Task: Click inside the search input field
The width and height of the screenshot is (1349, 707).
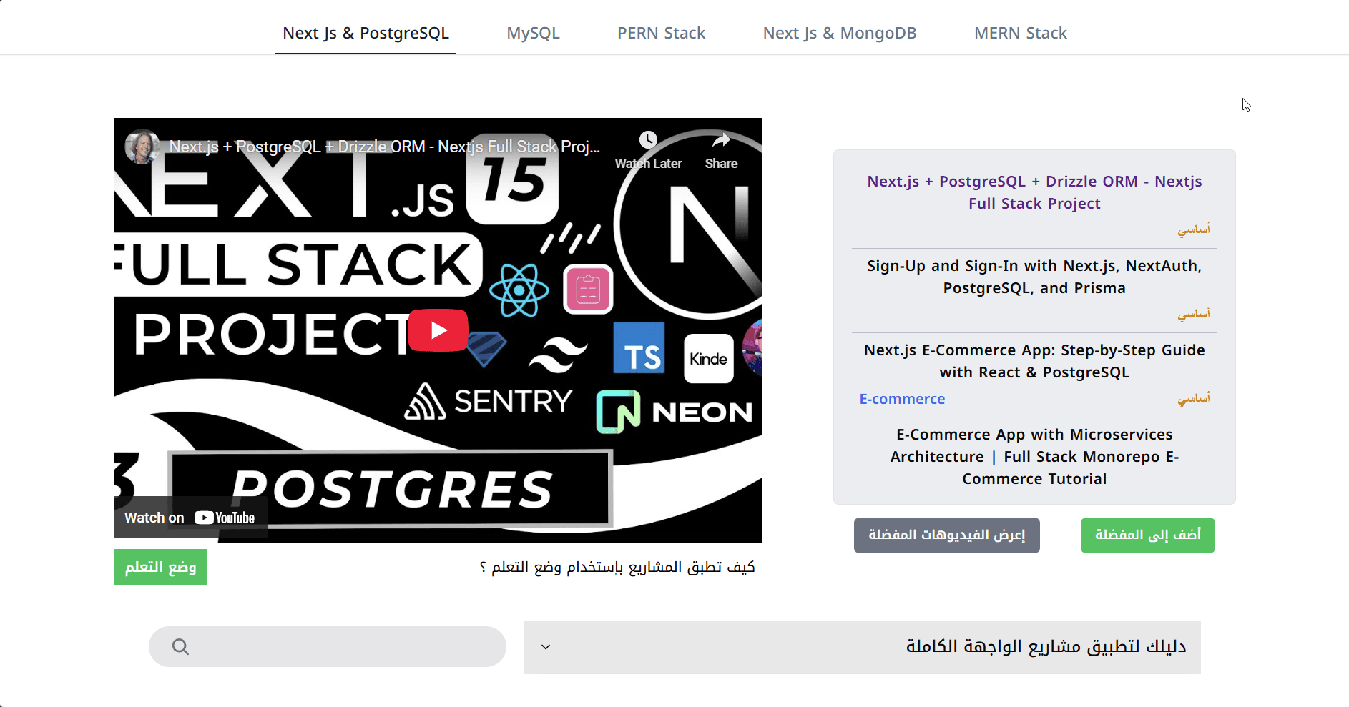Action: (343, 647)
